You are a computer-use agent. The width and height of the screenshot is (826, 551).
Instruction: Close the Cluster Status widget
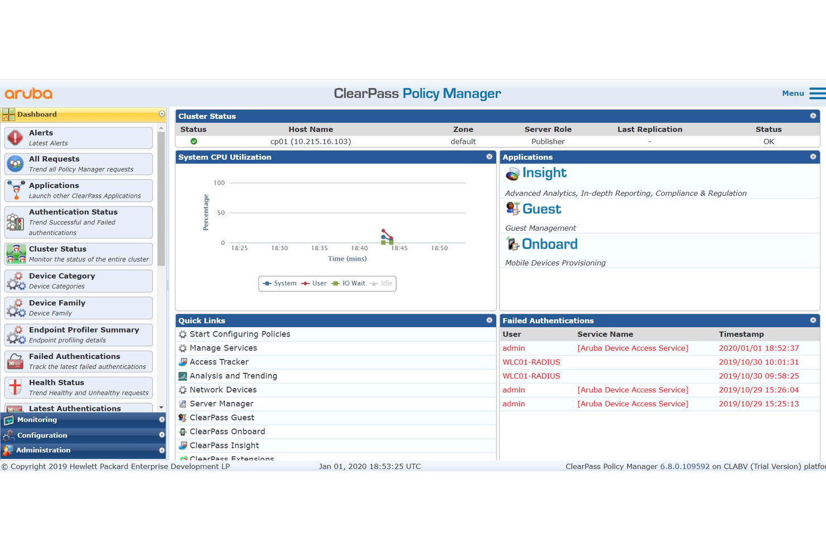pyautogui.click(x=813, y=116)
